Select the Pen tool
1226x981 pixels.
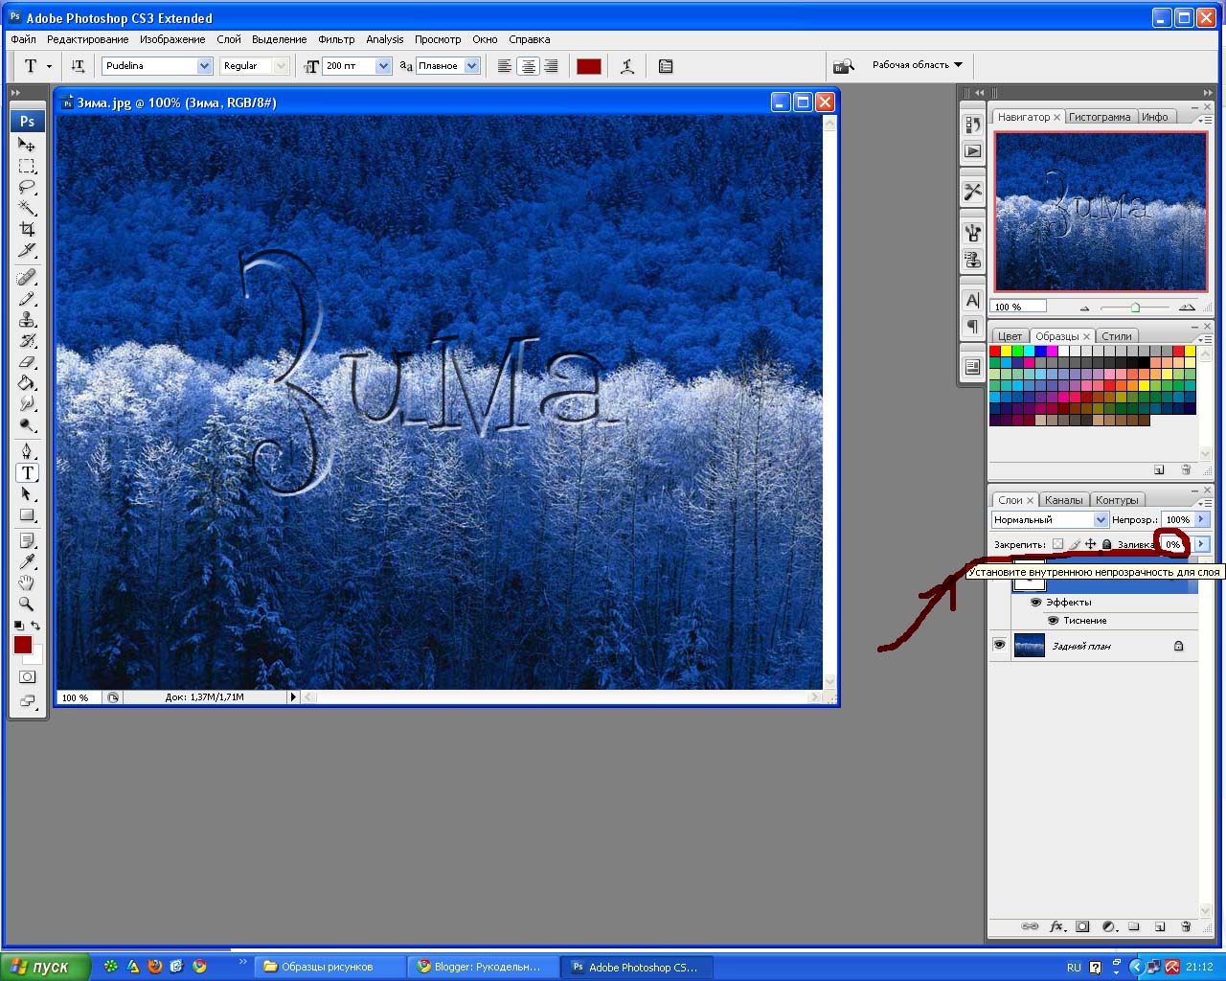[x=27, y=451]
